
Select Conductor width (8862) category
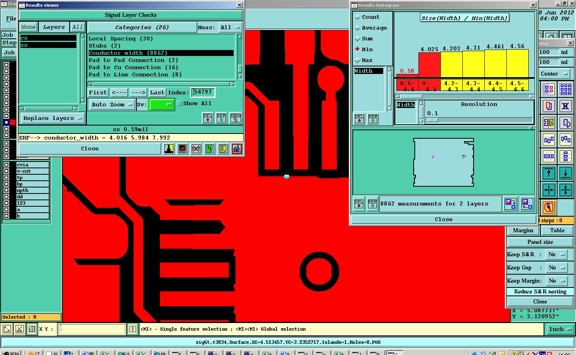click(x=161, y=53)
